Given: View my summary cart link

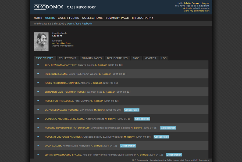Looking at the screenshot, I should coord(197,11).
